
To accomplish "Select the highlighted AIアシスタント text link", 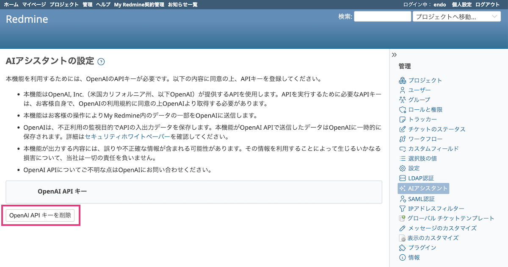I will (x=428, y=188).
